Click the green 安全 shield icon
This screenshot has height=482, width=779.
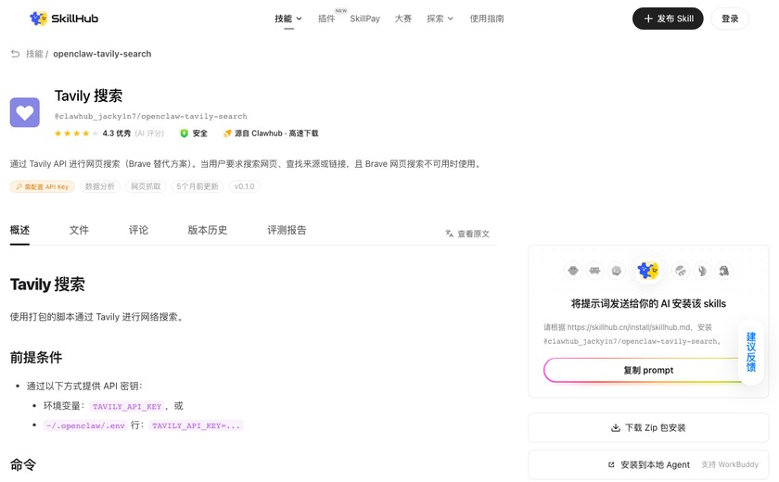point(184,133)
